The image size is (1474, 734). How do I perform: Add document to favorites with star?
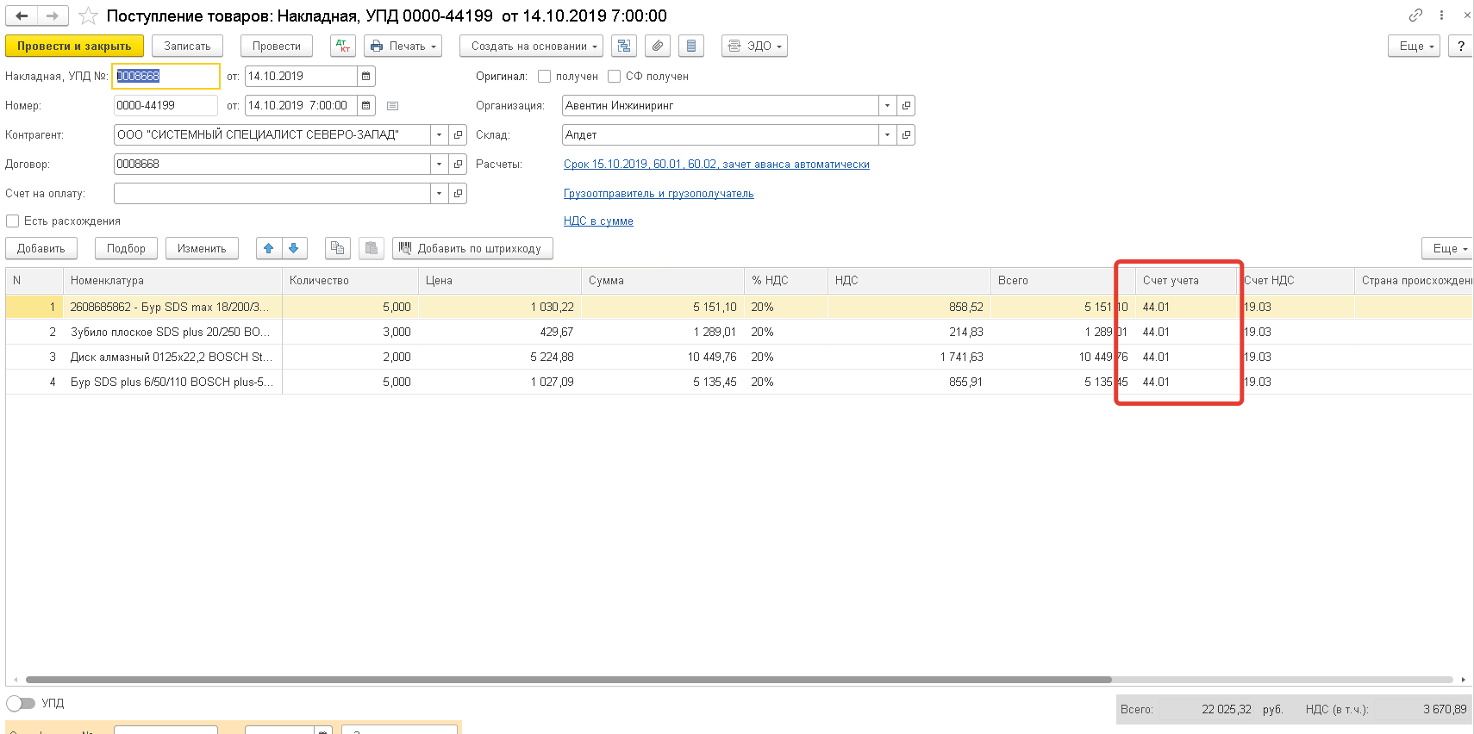(88, 16)
